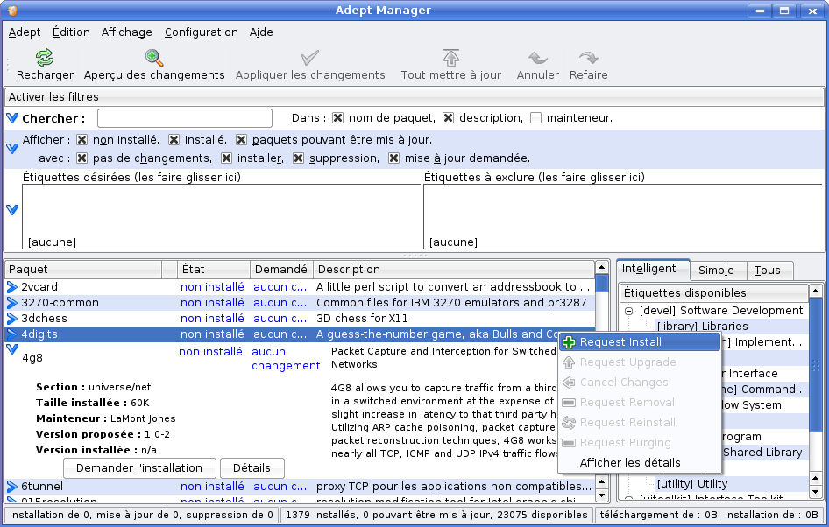Click the Adept Manager title bar icon
Viewport: 829px width, 527px height.
[12, 10]
